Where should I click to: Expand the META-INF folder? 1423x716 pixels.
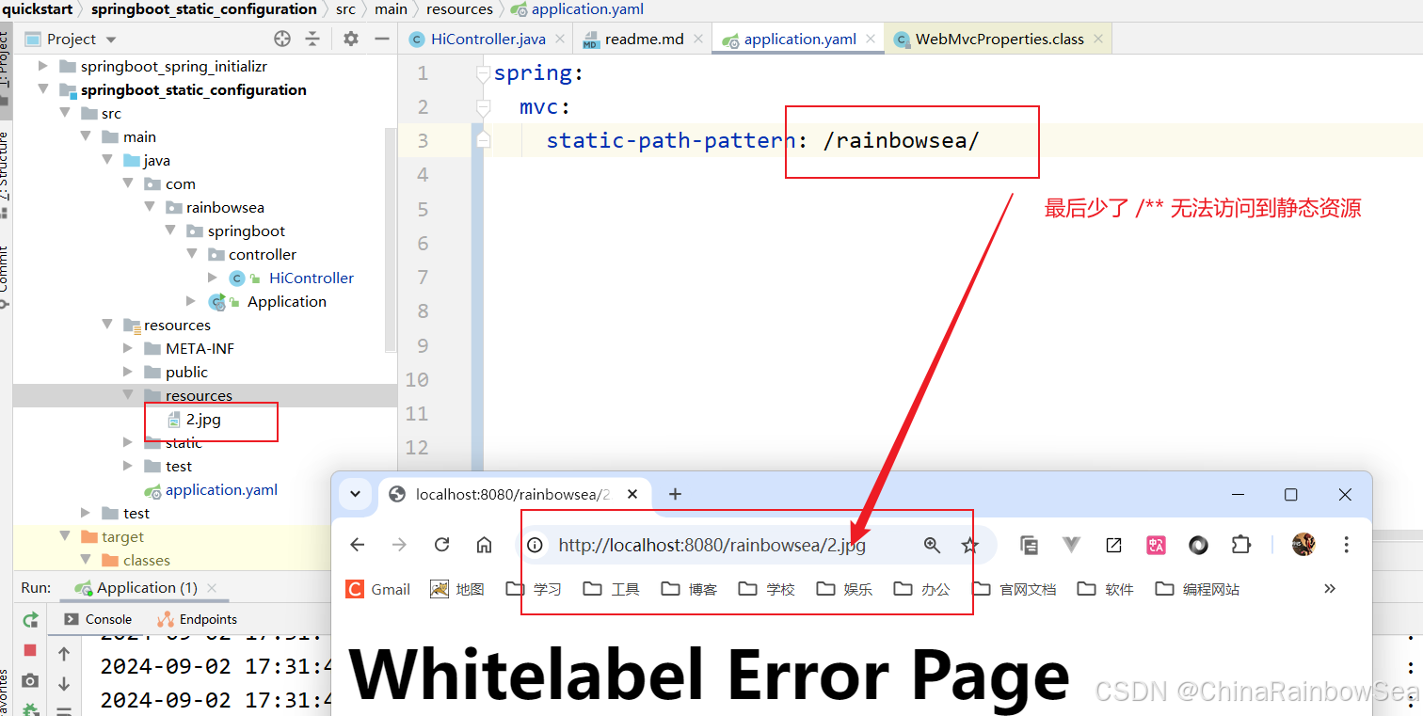(128, 349)
